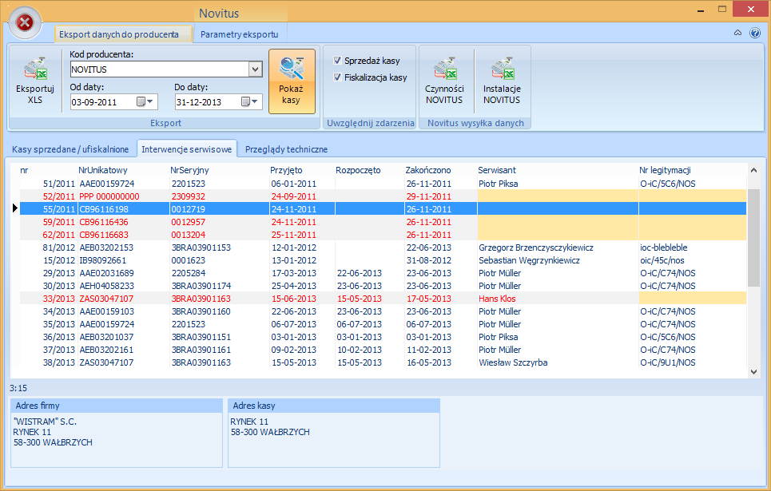Click the Grzegorz Brzenczyszczykiewicz cell
The image size is (771, 491).
click(536, 247)
